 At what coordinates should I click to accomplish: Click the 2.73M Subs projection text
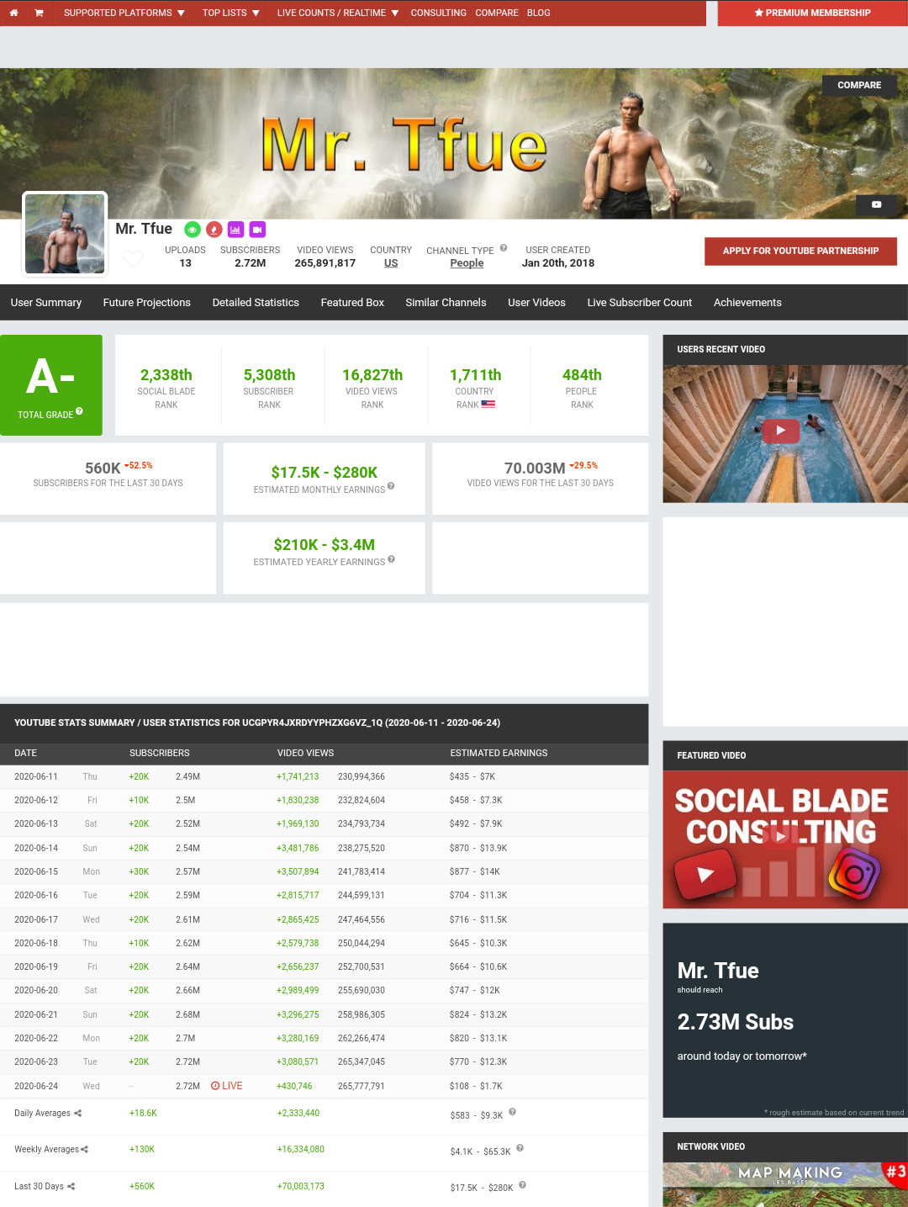[736, 1022]
